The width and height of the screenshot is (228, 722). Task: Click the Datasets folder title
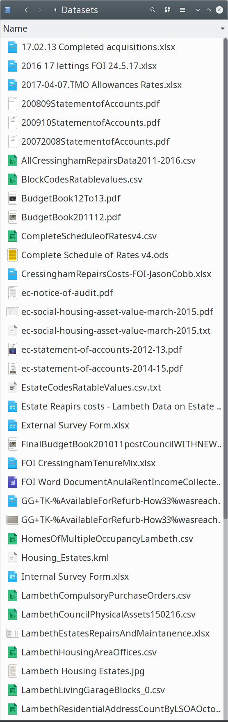click(x=80, y=10)
